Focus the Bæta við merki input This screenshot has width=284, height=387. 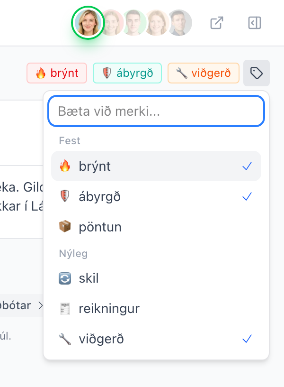pyautogui.click(x=156, y=111)
